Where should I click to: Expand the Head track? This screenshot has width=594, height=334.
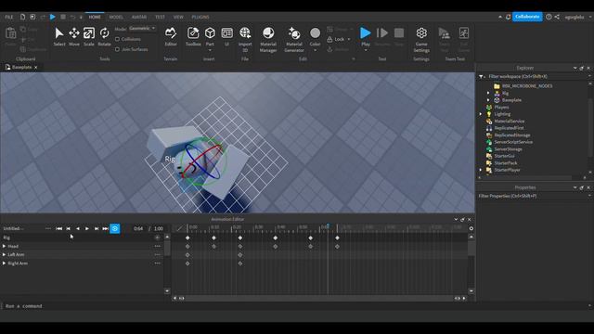[4, 246]
